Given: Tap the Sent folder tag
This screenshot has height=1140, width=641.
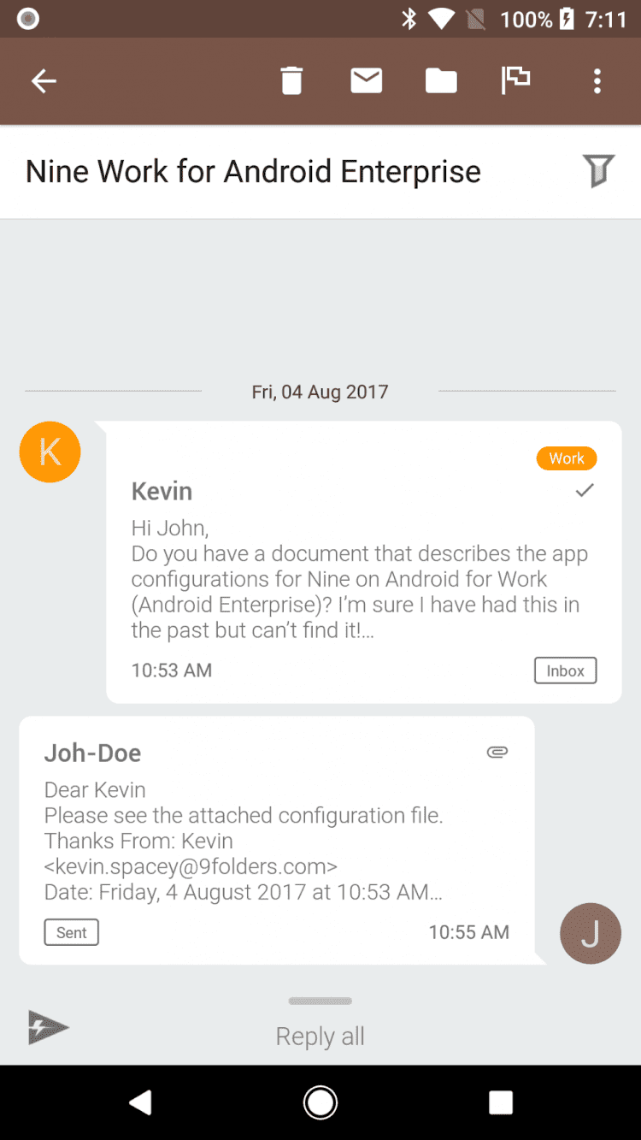Looking at the screenshot, I should point(72,932).
